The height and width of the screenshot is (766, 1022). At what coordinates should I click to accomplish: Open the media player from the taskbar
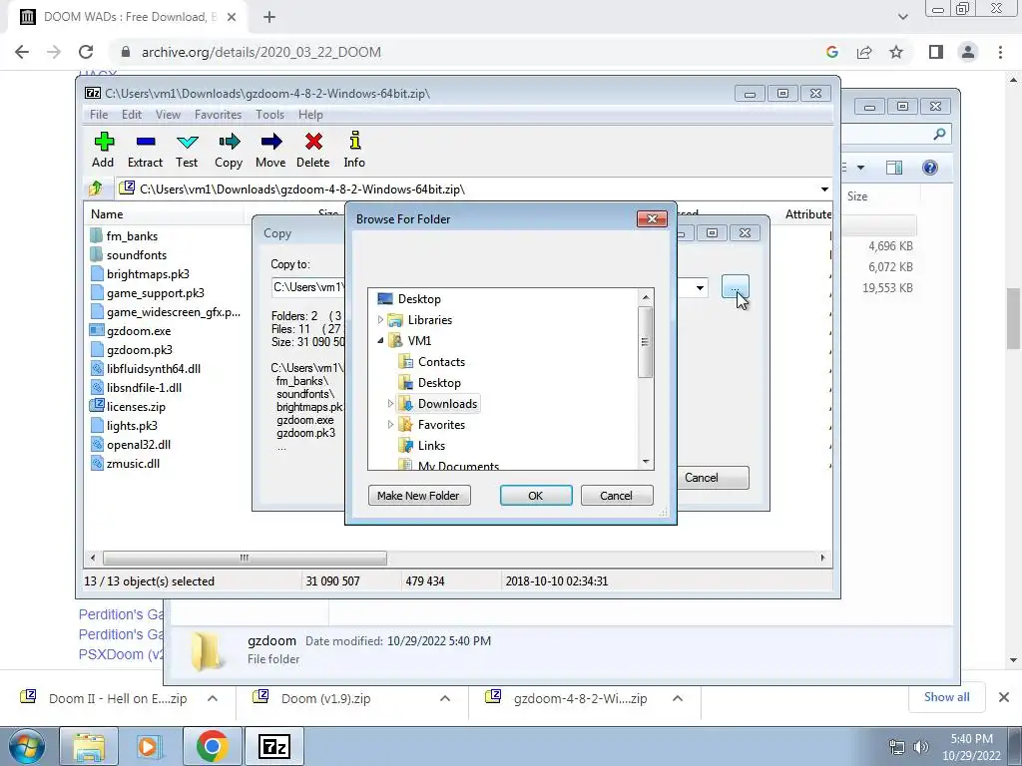(150, 746)
